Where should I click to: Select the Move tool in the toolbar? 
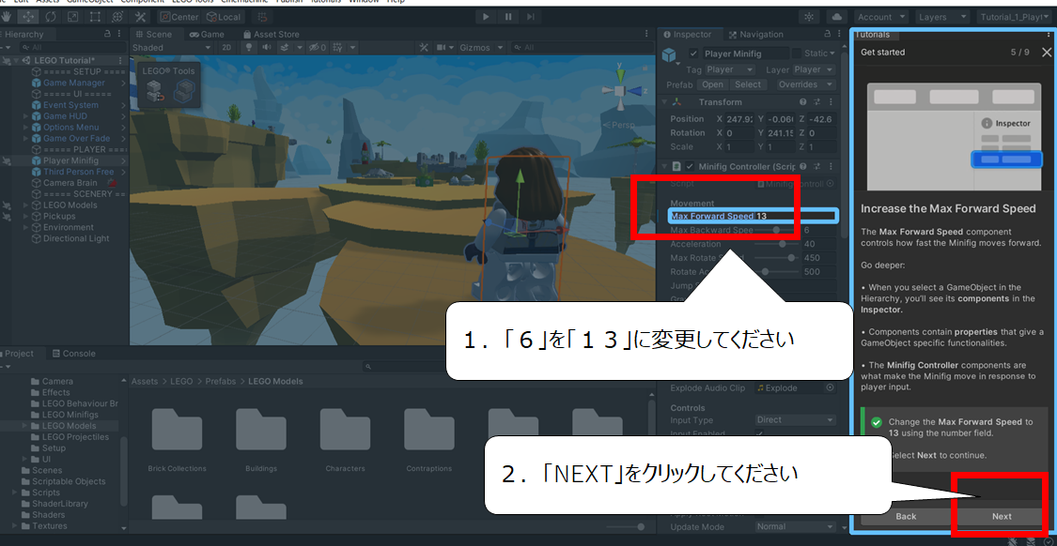tap(28, 17)
